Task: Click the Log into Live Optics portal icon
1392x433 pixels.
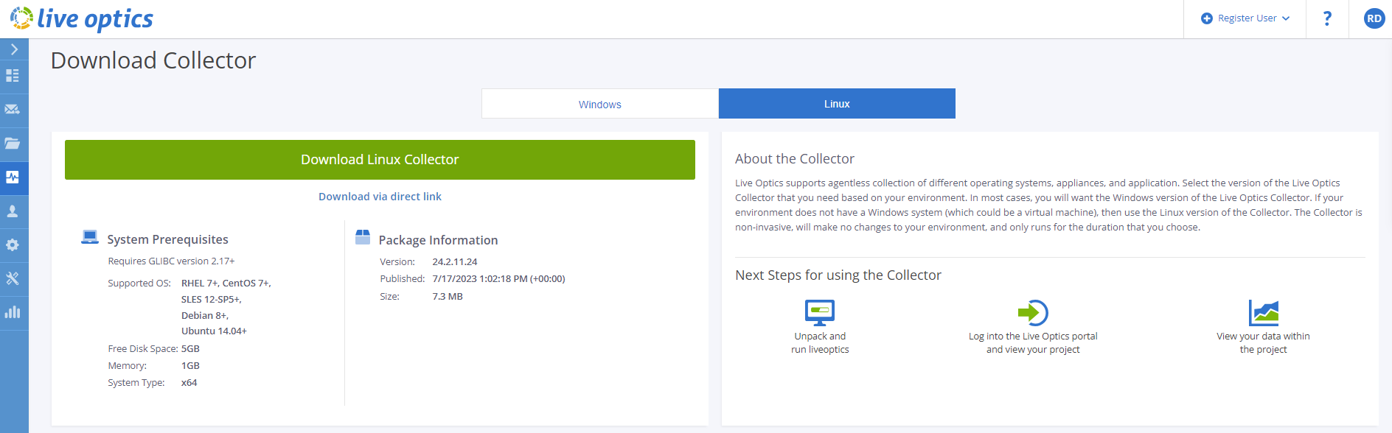Action: coord(1033,312)
